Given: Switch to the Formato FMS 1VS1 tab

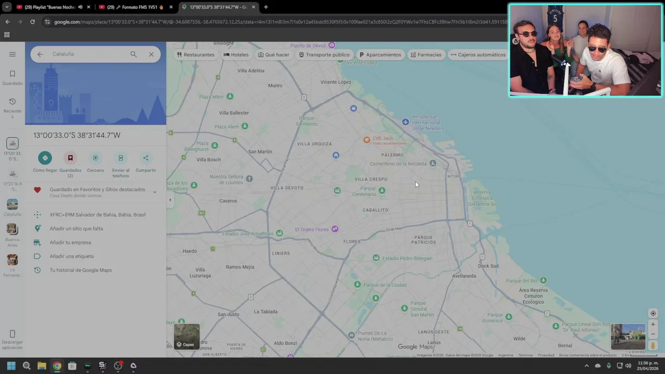Looking at the screenshot, I should [x=135, y=7].
